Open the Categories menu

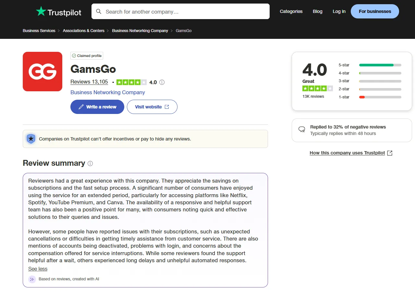tap(291, 11)
